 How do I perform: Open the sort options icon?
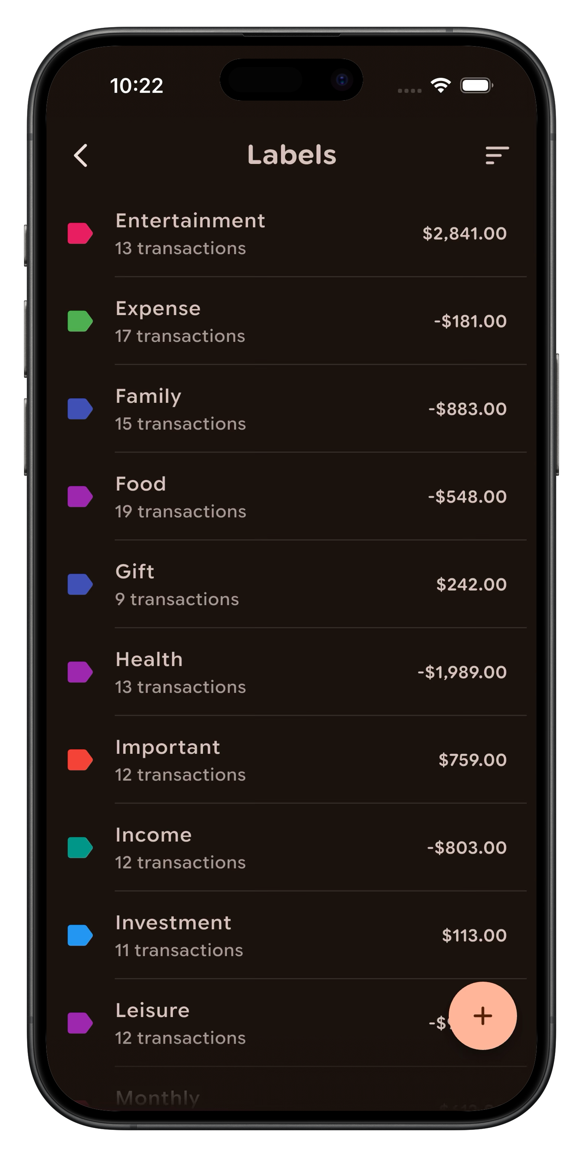pos(497,155)
